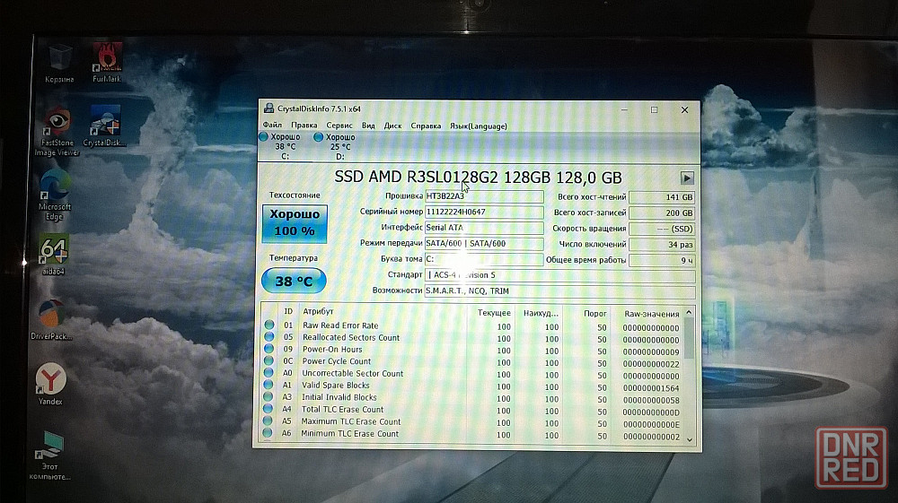Click the SATA/600 transfer mode field
This screenshot has height=503, width=898.
coord(484,244)
